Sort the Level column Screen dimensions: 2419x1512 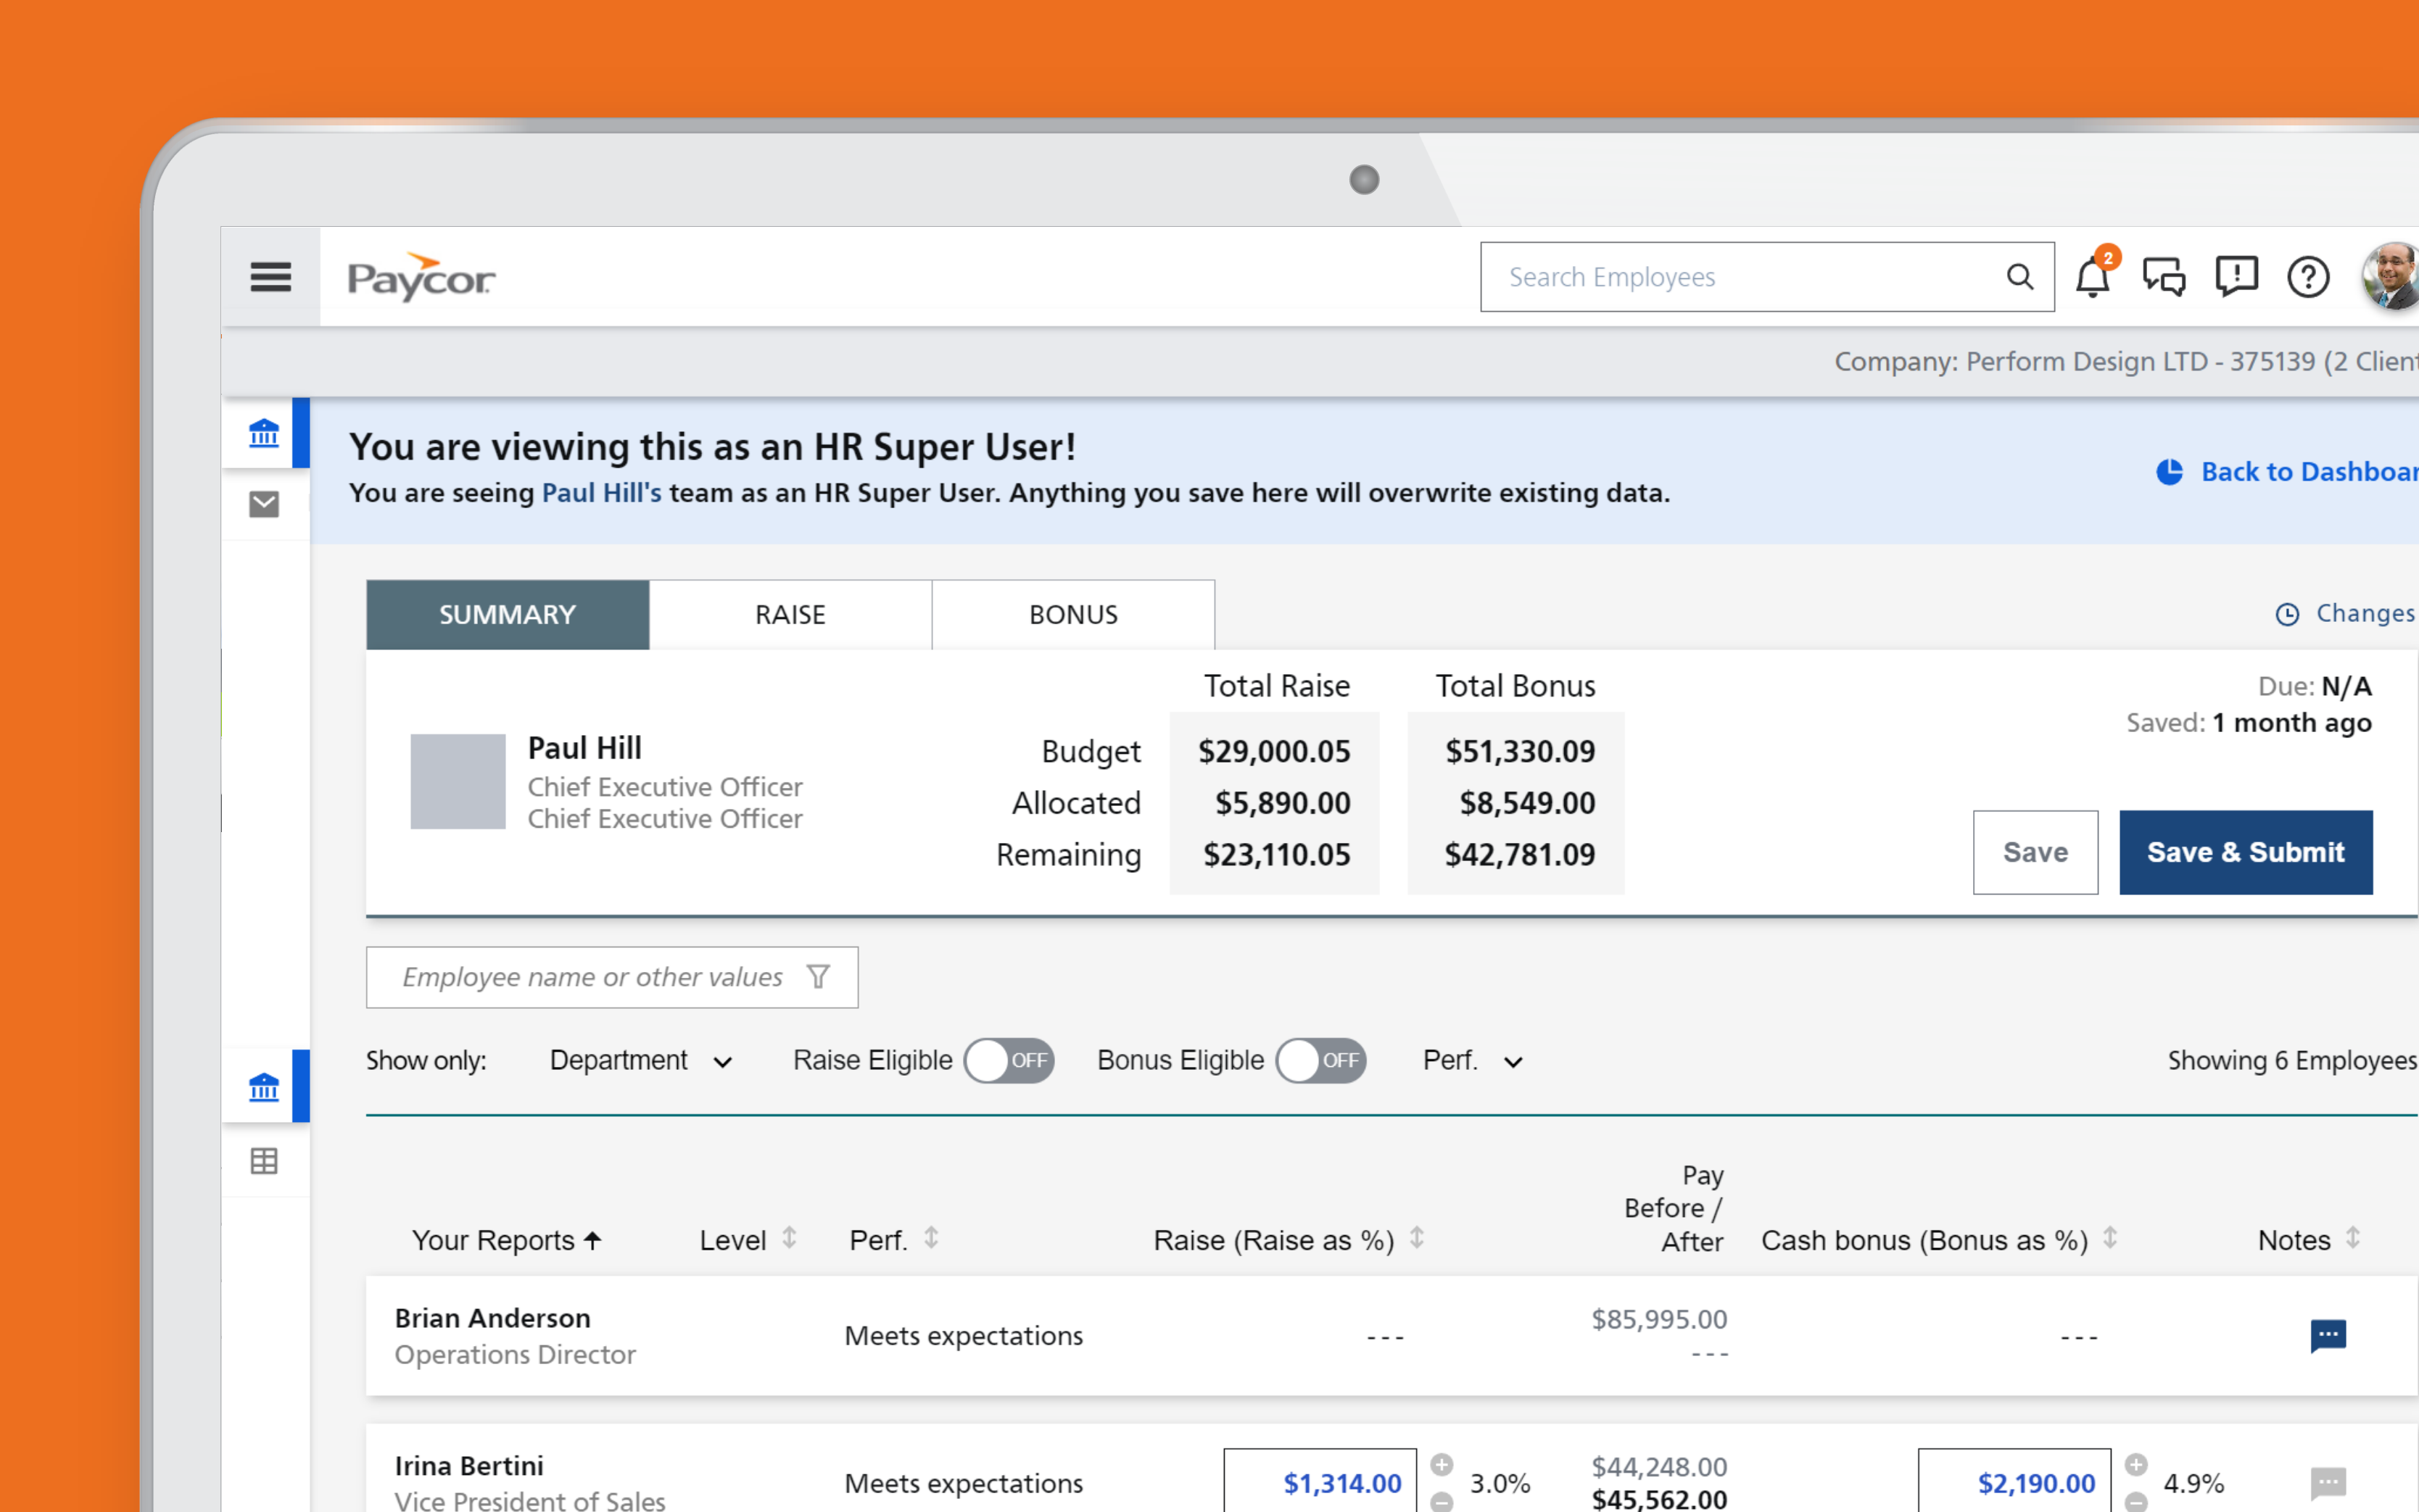coord(790,1238)
